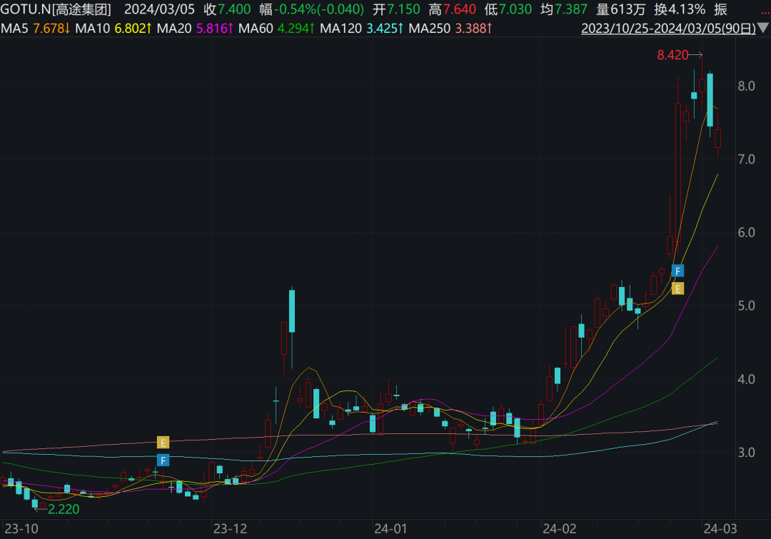Viewport: 771px width, 539px height.
Task: Click the 24-01 date axis label
Action: click(390, 529)
